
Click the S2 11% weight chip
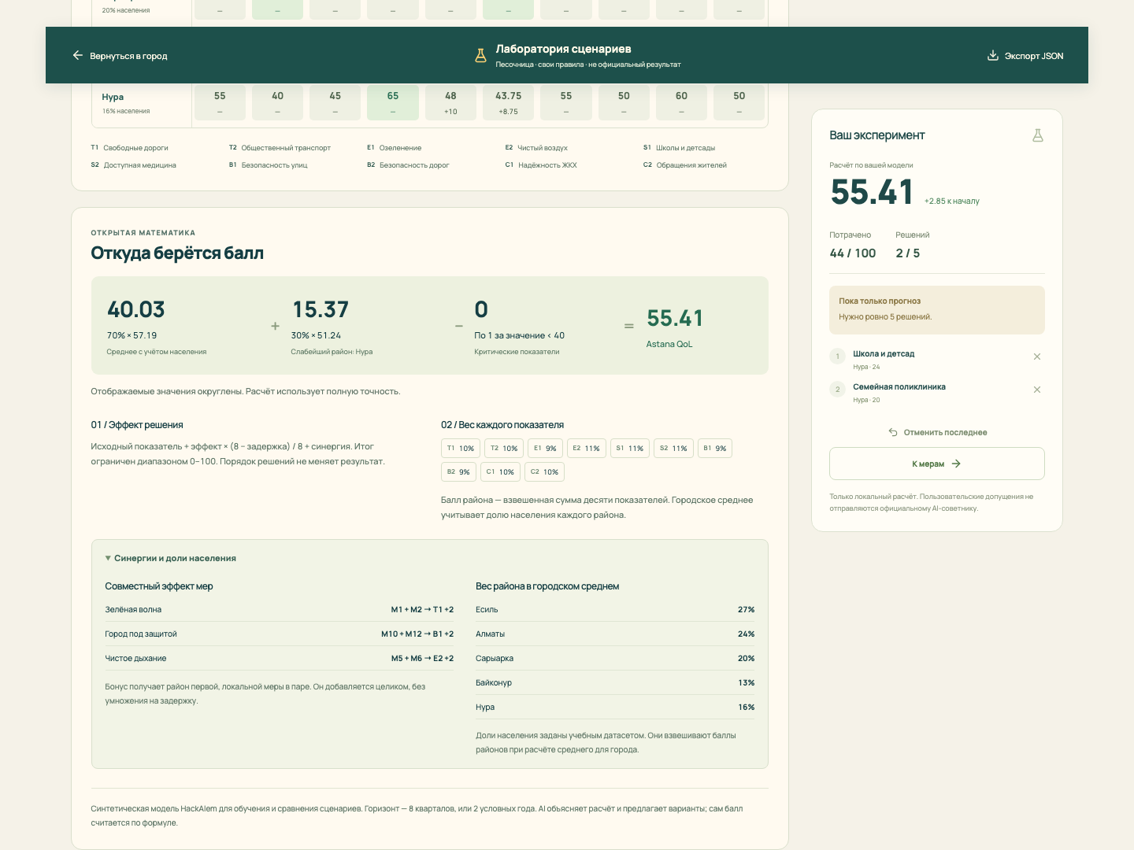tap(673, 449)
